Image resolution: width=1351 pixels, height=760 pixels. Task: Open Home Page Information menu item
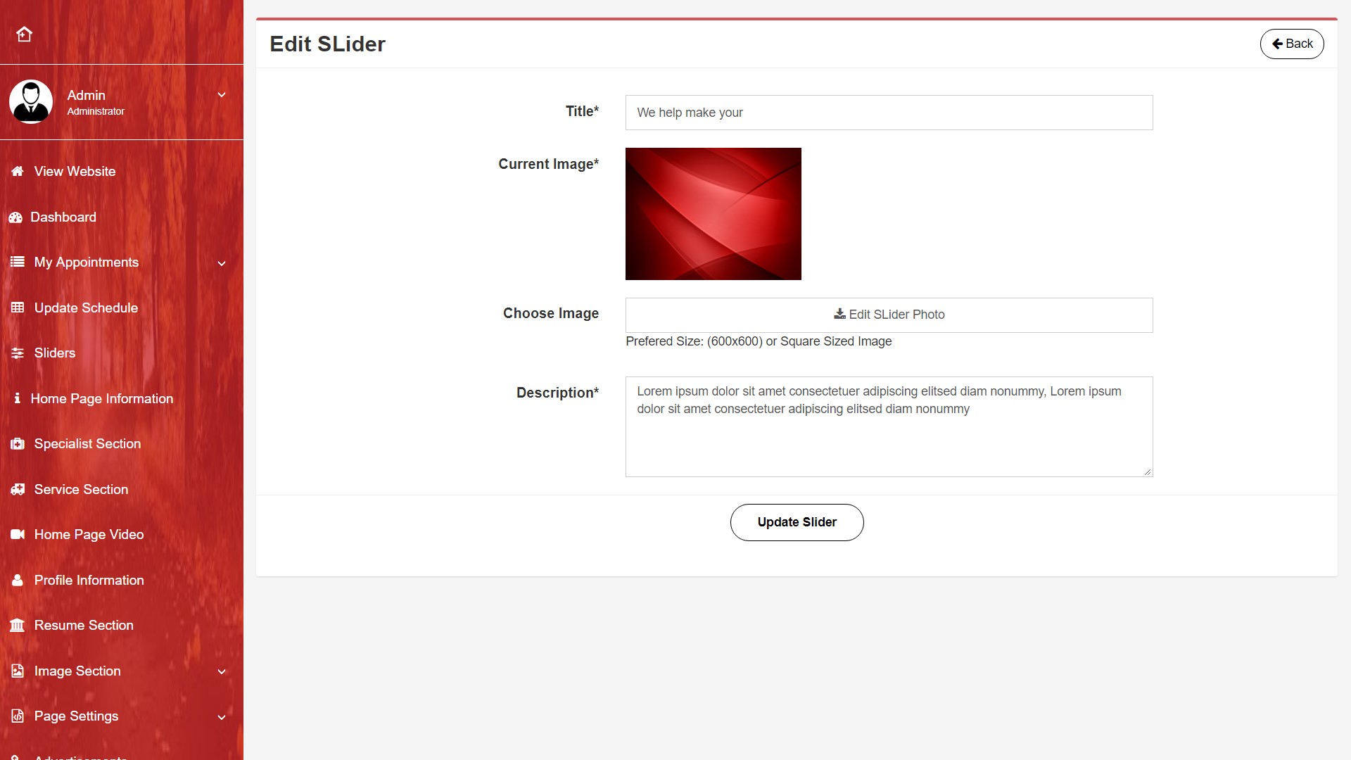pos(101,398)
